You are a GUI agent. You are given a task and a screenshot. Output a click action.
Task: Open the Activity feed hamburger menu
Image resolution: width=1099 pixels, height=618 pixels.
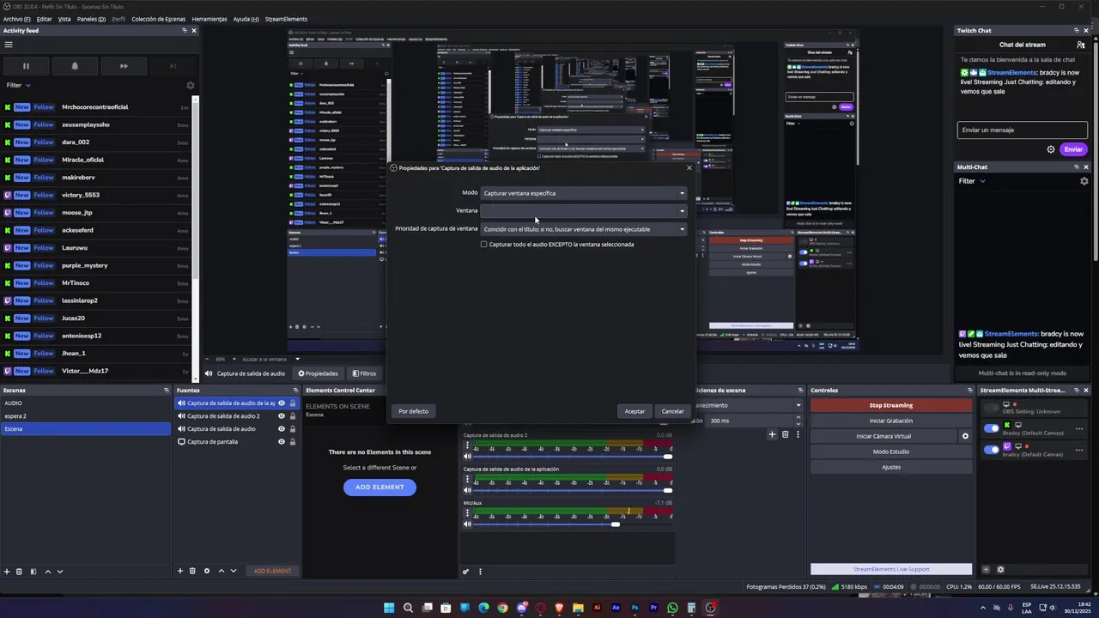[x=9, y=45]
